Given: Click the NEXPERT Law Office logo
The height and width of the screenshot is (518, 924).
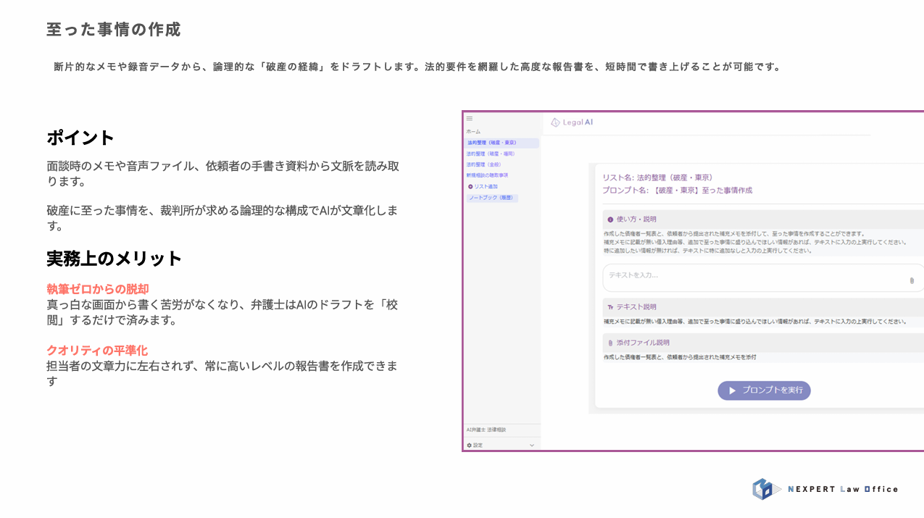Looking at the screenshot, I should tap(825, 489).
